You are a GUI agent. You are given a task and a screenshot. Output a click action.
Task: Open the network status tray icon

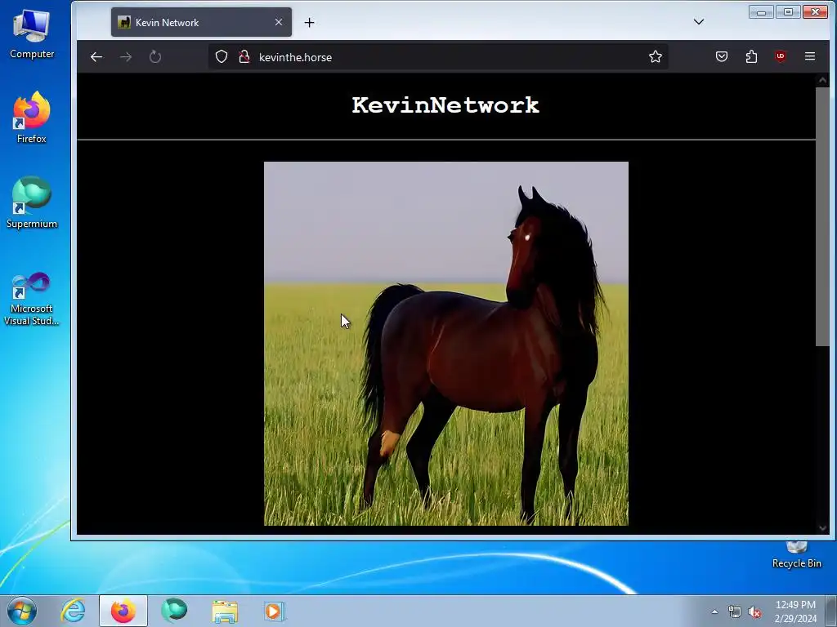click(735, 612)
